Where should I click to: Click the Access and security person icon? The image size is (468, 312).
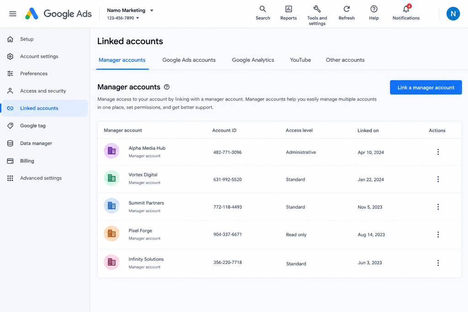point(10,91)
